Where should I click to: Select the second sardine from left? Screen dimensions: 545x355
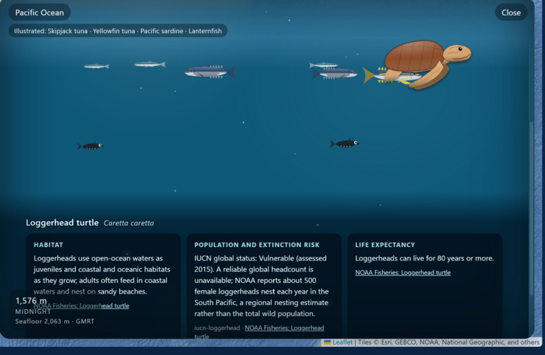pyautogui.click(x=150, y=64)
